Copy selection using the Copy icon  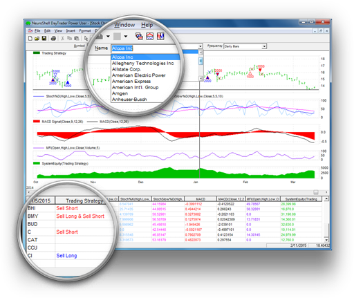[69, 38]
